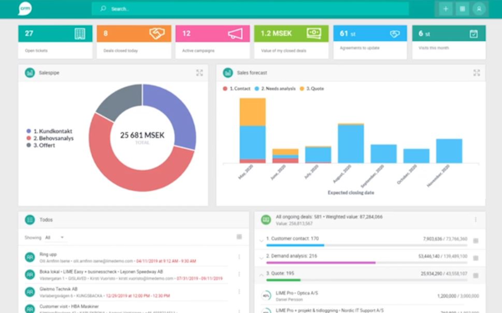This screenshot has width=502, height=313.
Task: Toggle the 1. Contact legend series
Action: coord(237,89)
